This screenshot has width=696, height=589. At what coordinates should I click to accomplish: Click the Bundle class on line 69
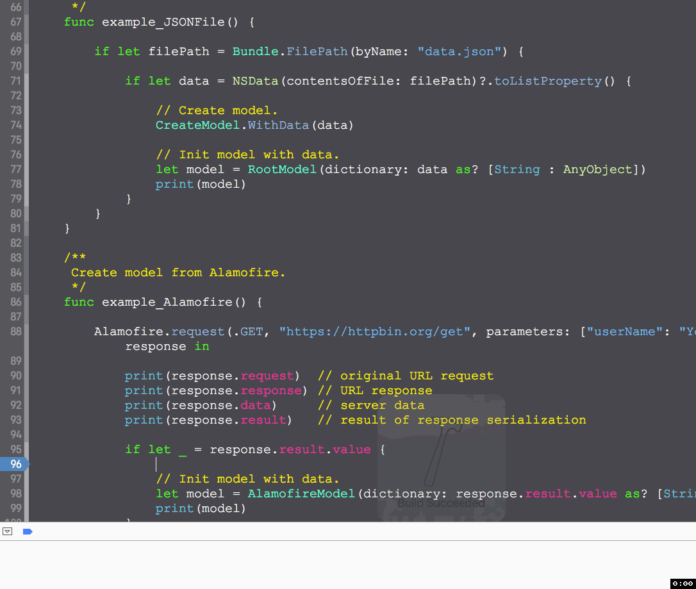click(x=255, y=51)
